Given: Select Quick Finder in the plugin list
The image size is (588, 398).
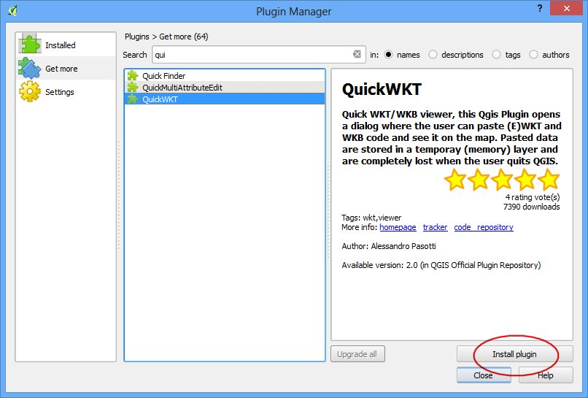Looking at the screenshot, I should click(x=225, y=76).
